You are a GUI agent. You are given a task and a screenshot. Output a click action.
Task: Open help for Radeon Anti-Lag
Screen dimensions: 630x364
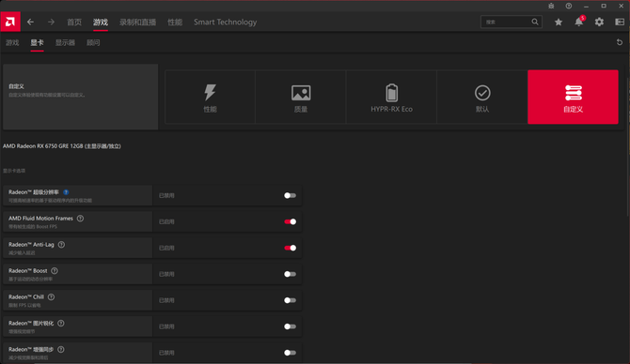click(61, 245)
